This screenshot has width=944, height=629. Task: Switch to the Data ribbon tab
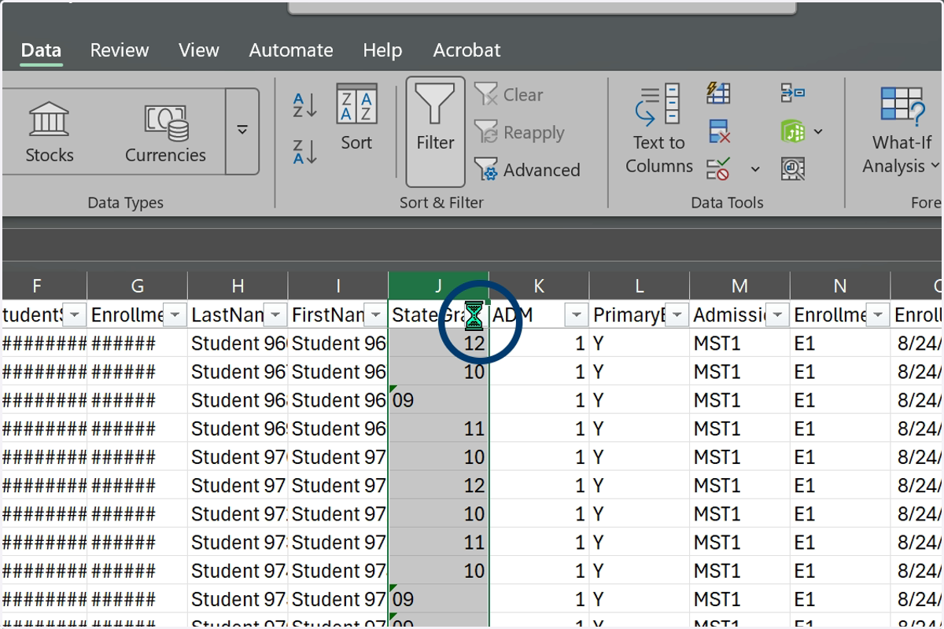pos(41,50)
